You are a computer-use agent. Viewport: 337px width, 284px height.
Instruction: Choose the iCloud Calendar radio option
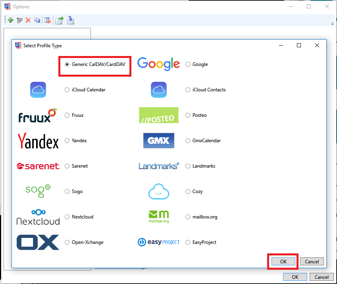[67, 90]
